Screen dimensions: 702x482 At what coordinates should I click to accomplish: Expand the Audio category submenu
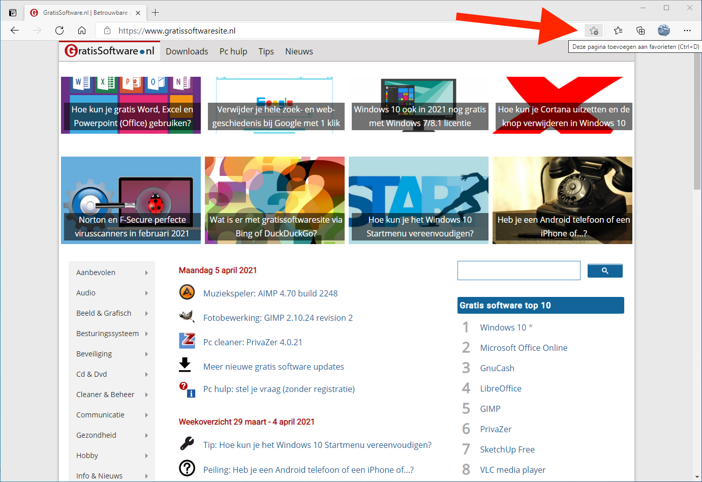click(146, 293)
